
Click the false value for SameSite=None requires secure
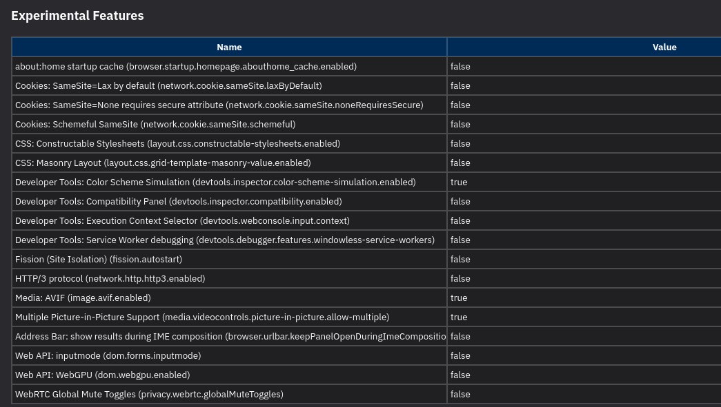coord(460,105)
